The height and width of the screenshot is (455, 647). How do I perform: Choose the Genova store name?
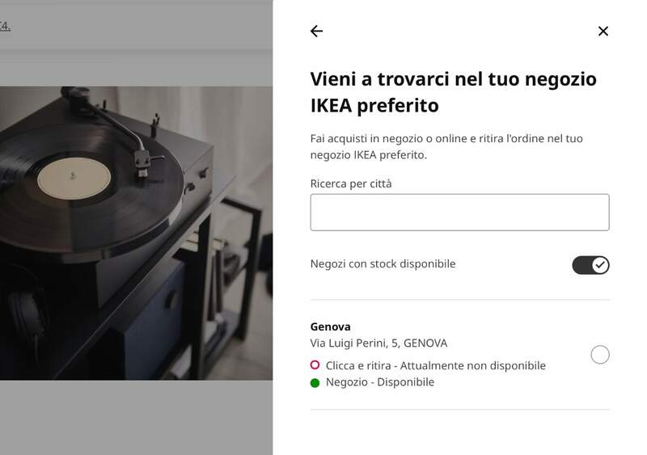(x=330, y=327)
